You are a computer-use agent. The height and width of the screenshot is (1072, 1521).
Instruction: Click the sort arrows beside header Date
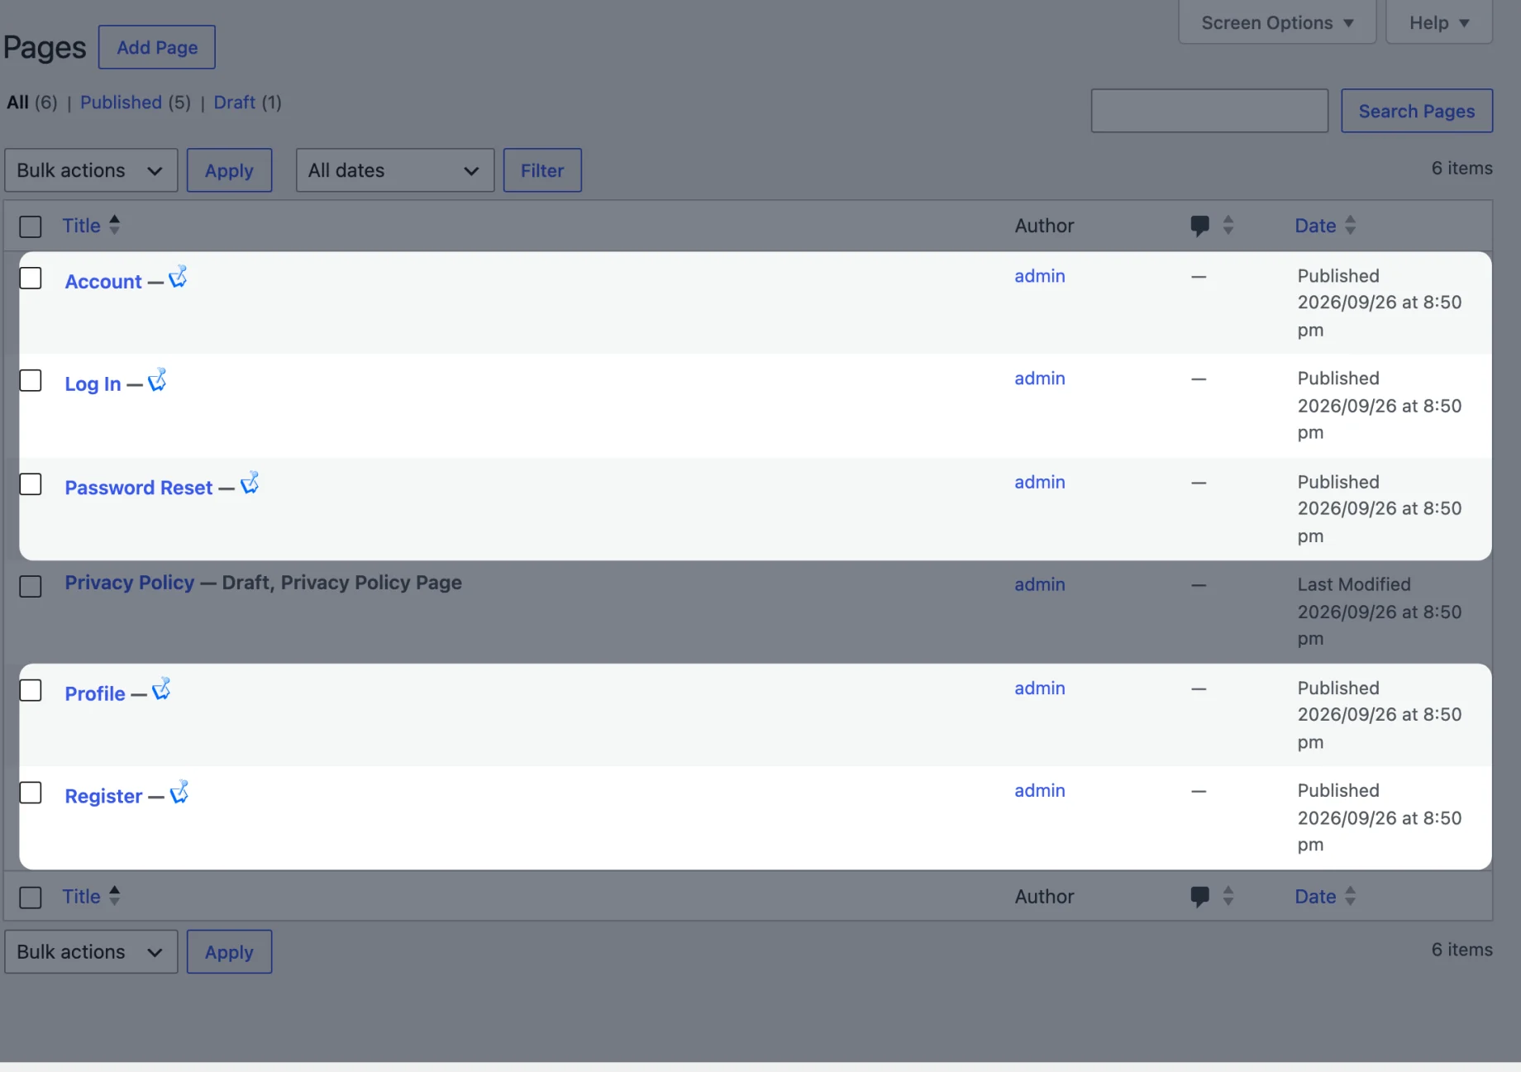click(1350, 225)
